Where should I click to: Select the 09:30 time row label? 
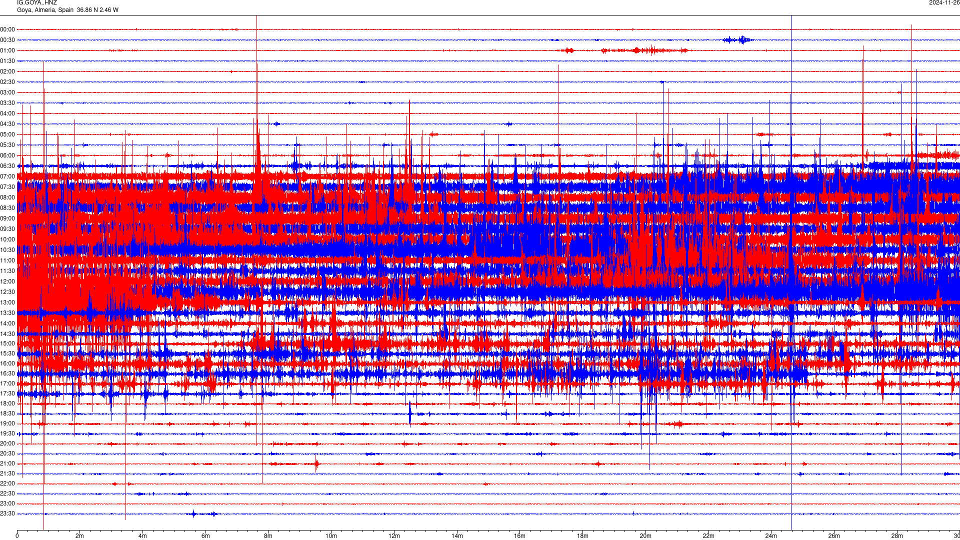click(x=7, y=229)
